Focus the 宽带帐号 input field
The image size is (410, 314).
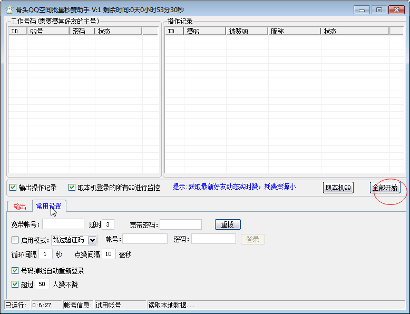[63, 224]
